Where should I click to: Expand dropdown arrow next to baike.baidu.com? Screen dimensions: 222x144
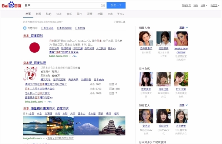tap(70, 56)
